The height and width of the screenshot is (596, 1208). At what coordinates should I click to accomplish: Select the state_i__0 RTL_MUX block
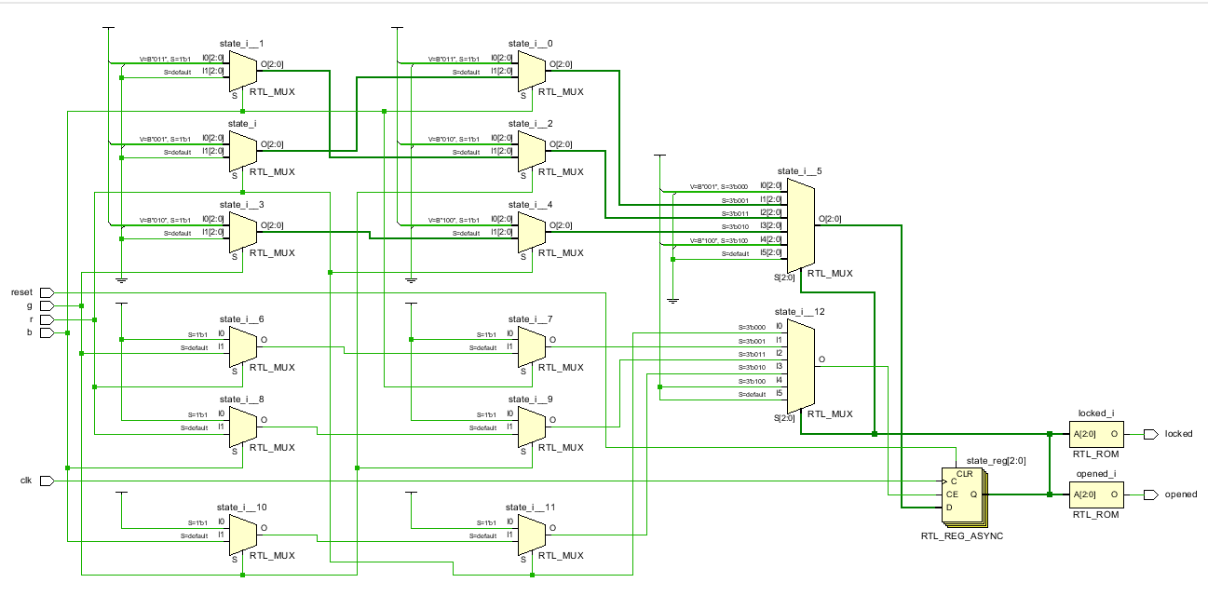[531, 71]
